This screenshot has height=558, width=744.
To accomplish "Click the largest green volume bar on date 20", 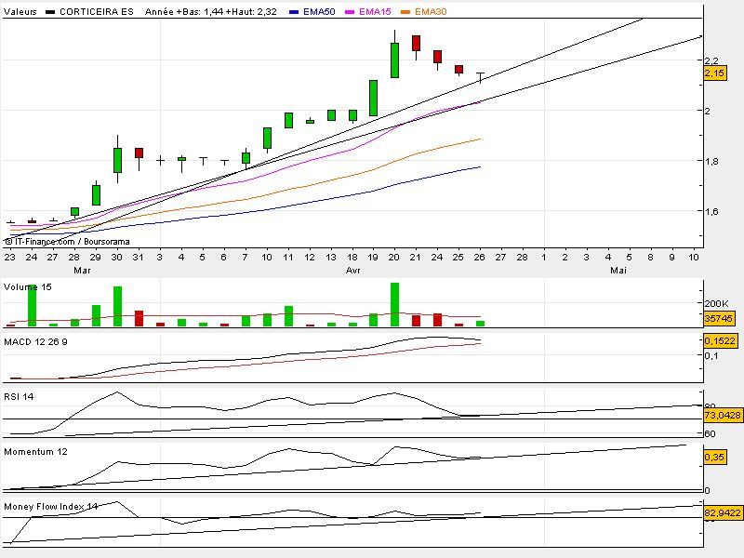I will coord(394,304).
